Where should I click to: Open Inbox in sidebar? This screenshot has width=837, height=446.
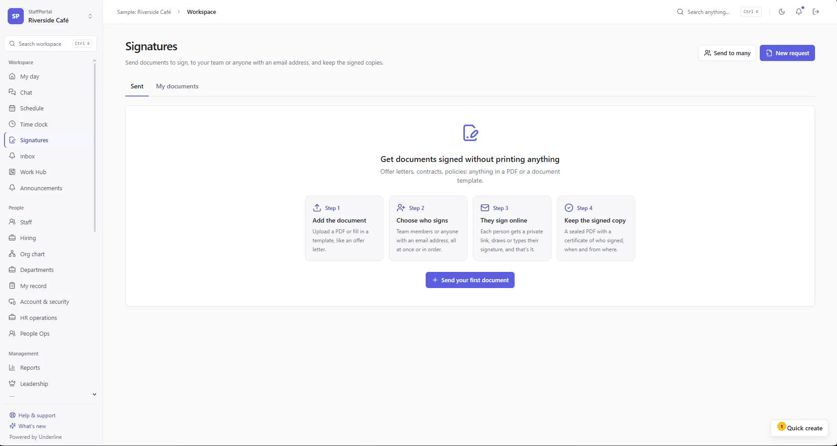tap(48, 156)
